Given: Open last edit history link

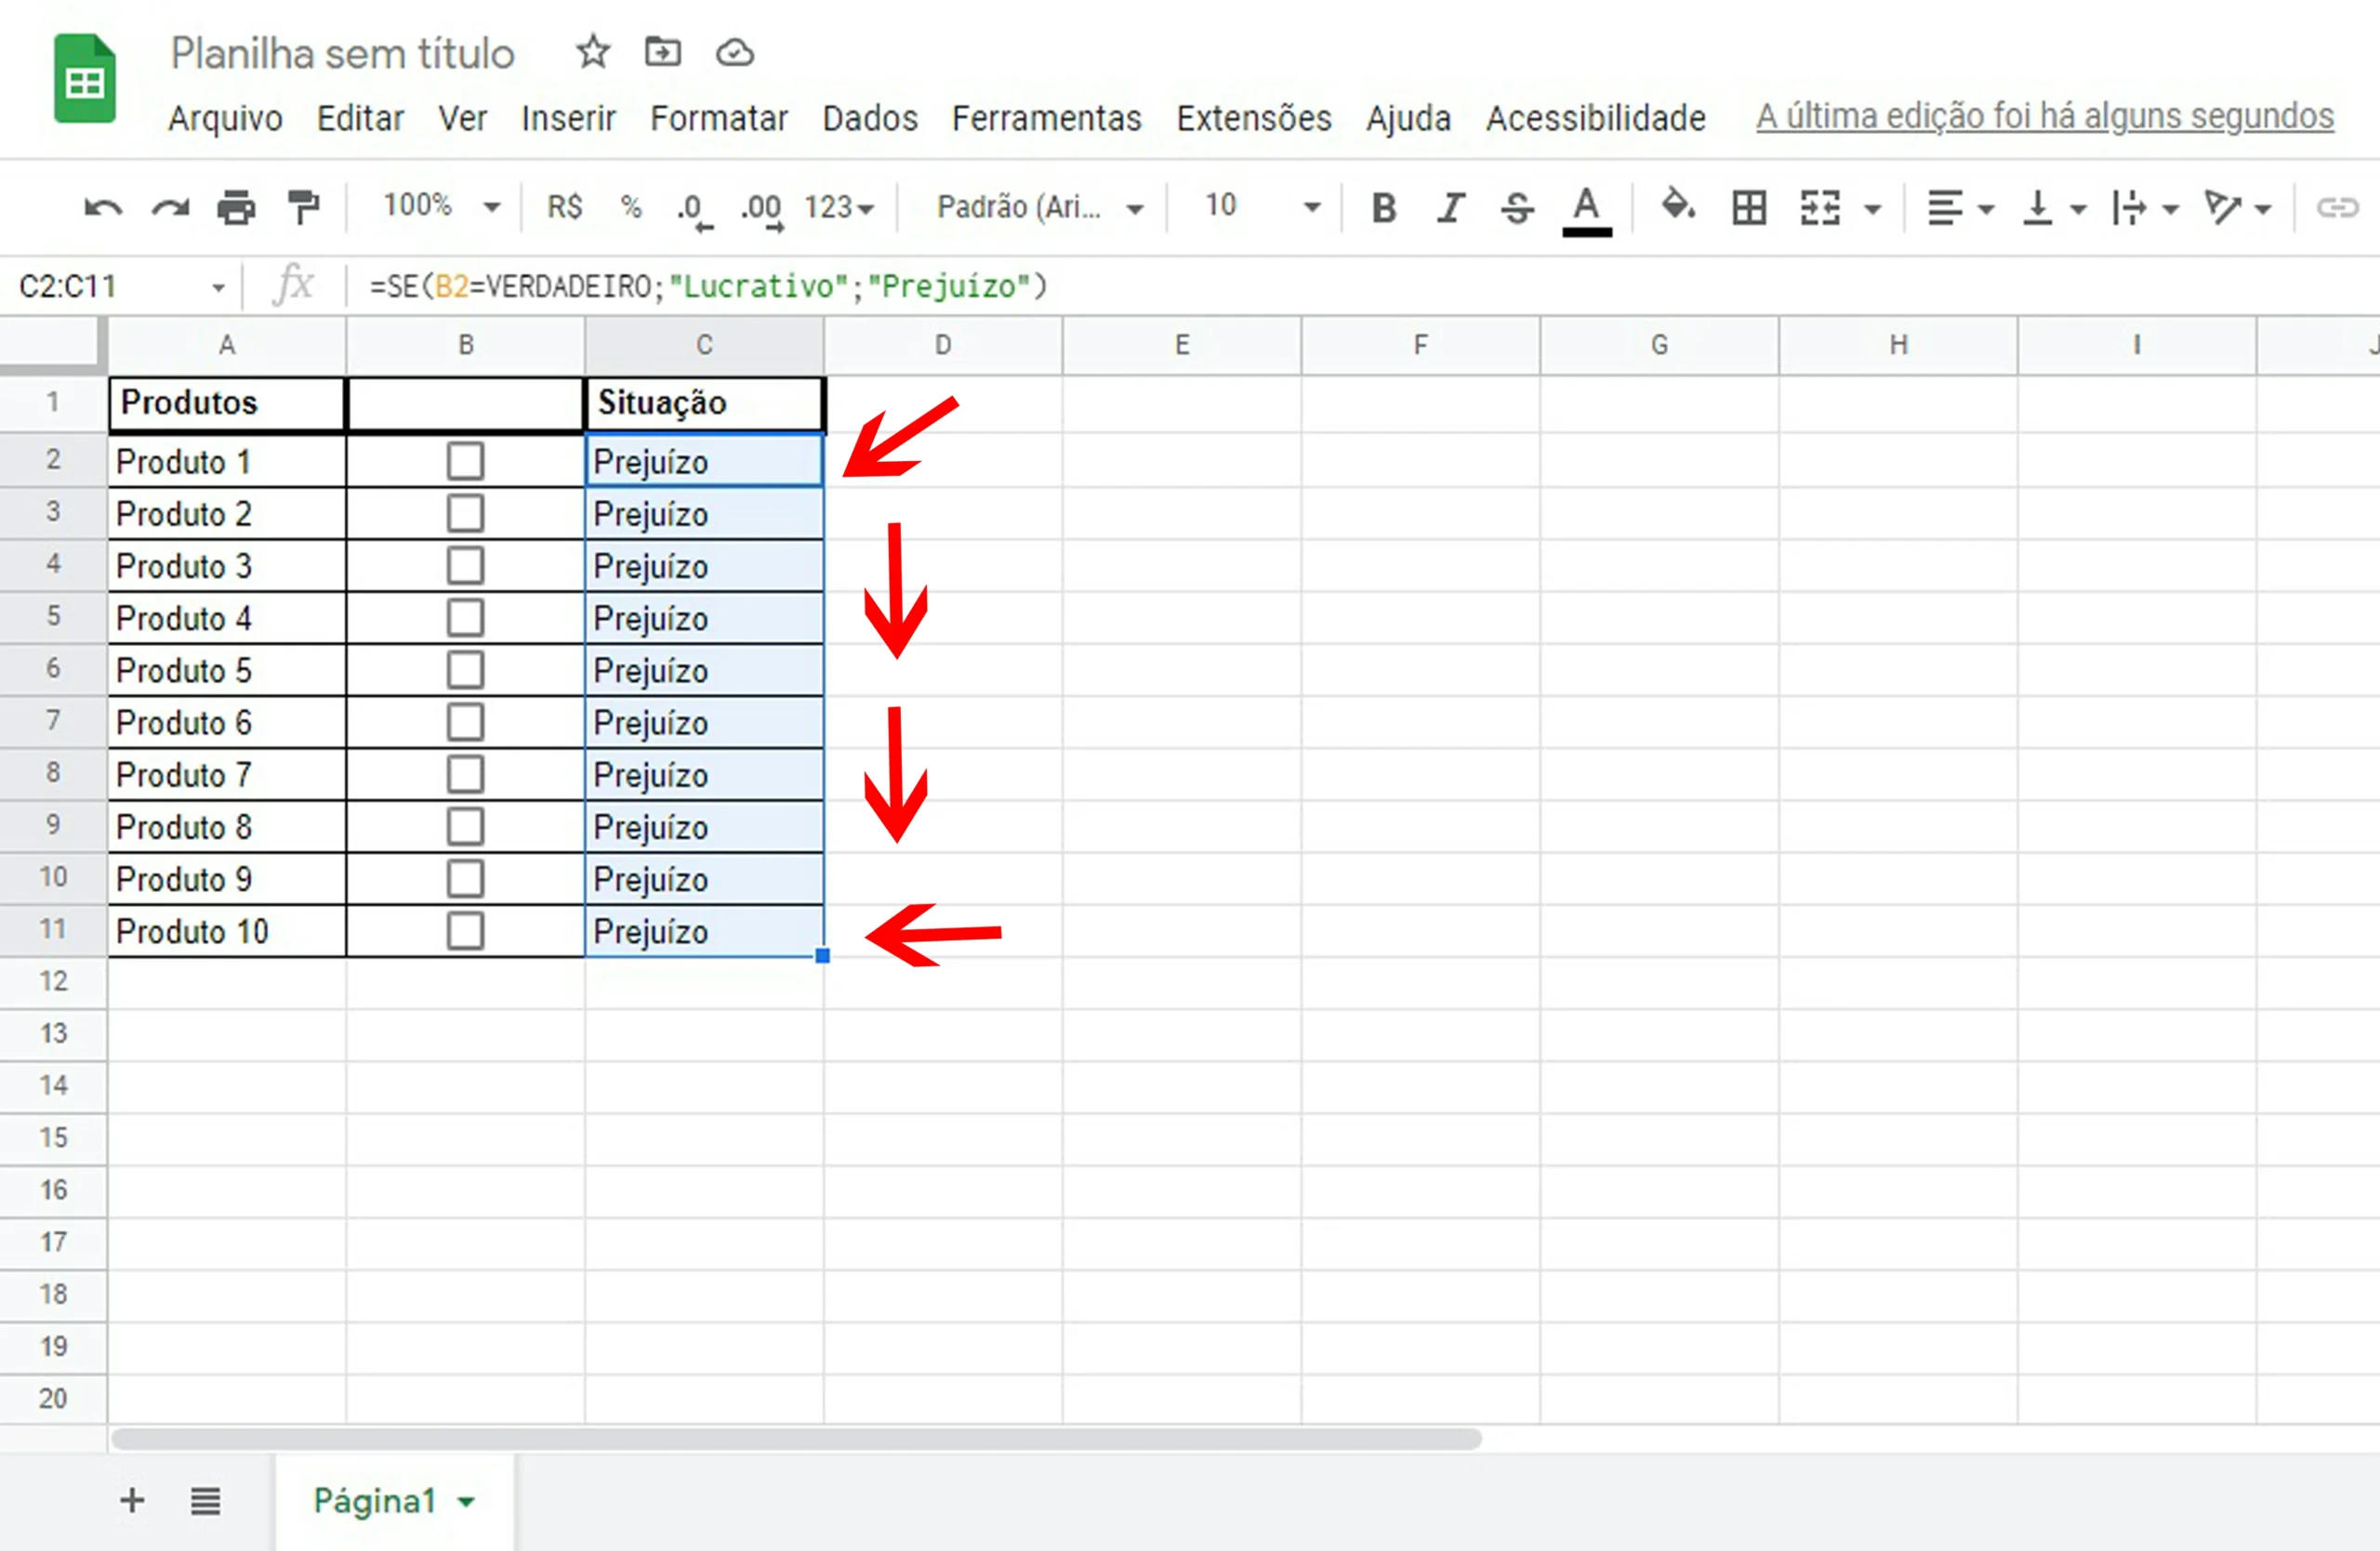Looking at the screenshot, I should pyautogui.click(x=2045, y=116).
